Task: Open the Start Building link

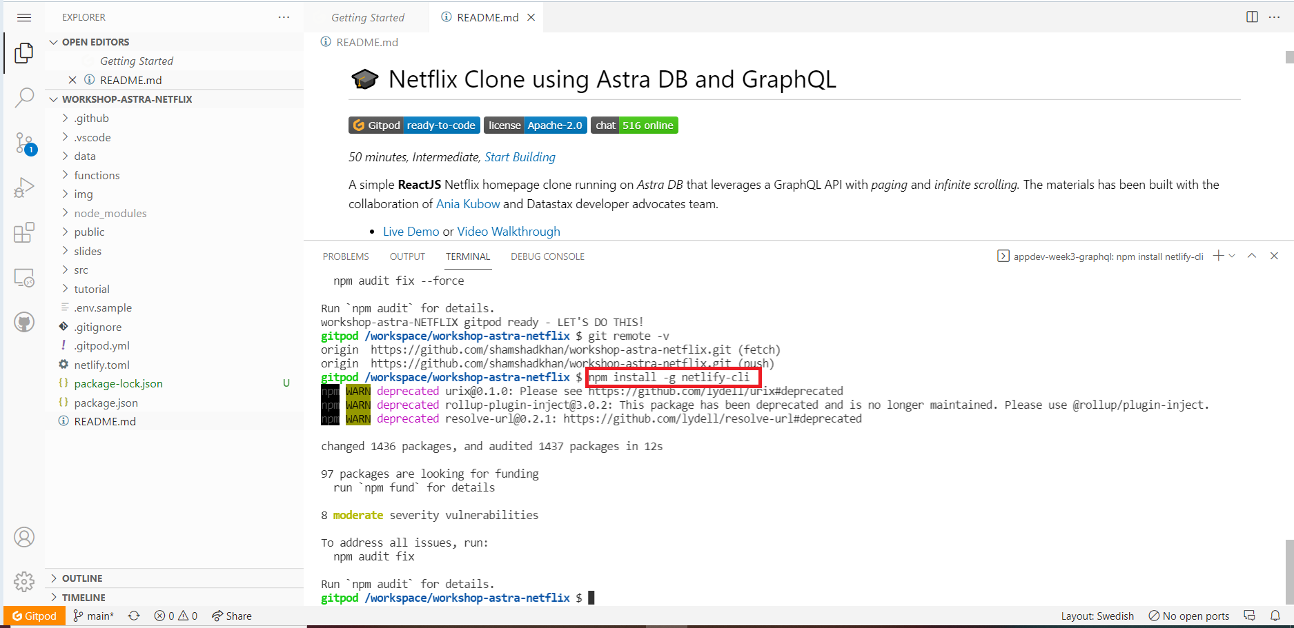Action: [520, 157]
